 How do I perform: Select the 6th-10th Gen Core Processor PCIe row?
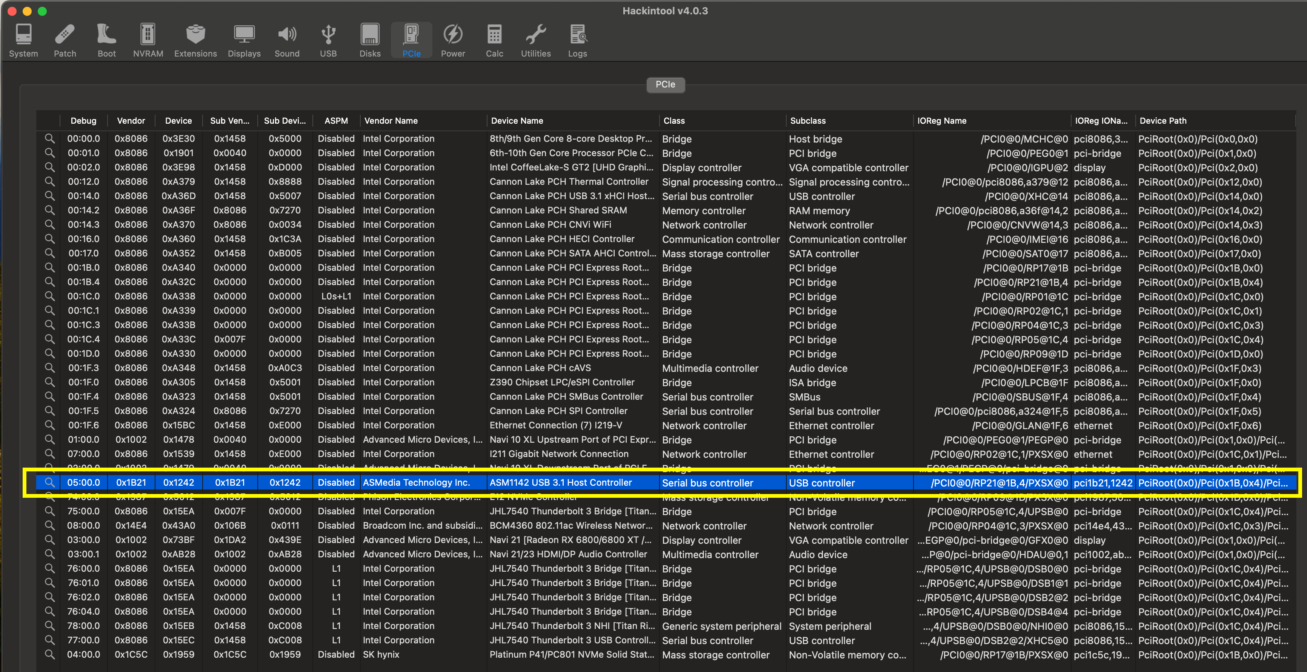[666, 153]
